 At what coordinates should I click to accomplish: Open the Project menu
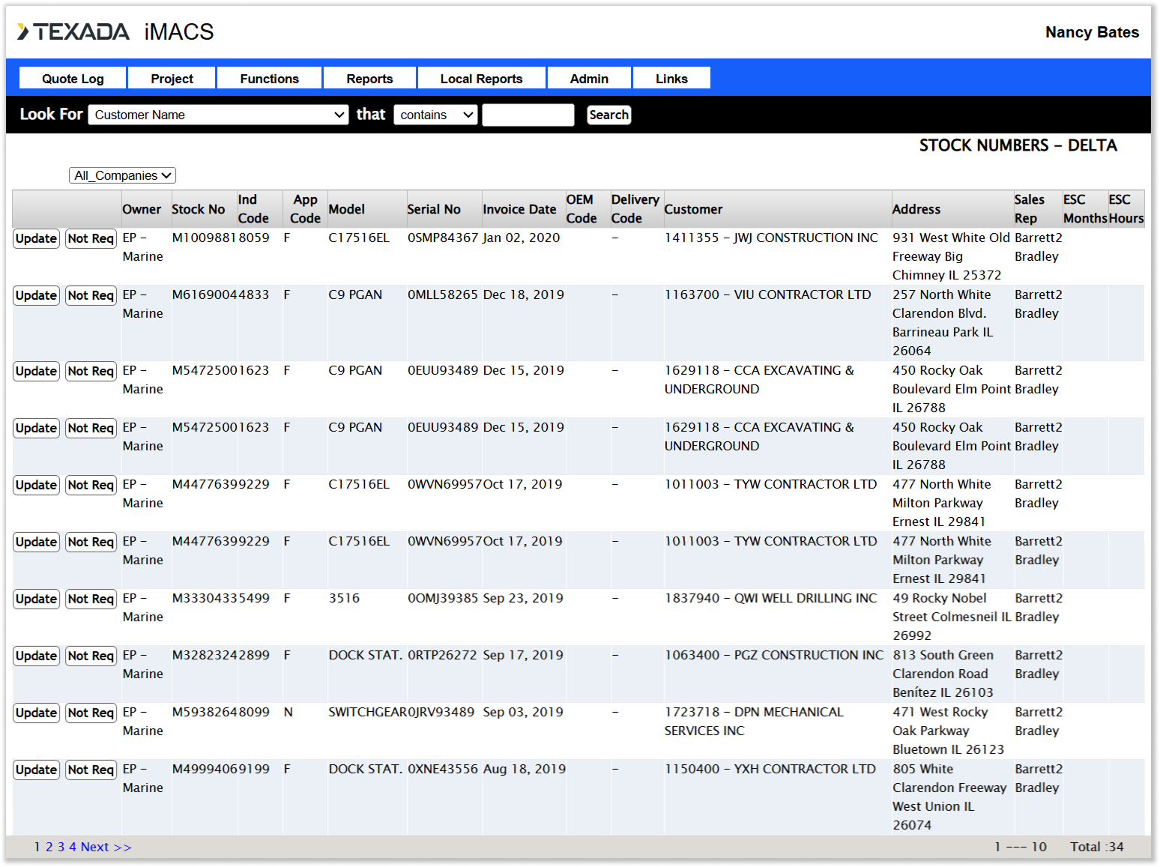click(172, 79)
